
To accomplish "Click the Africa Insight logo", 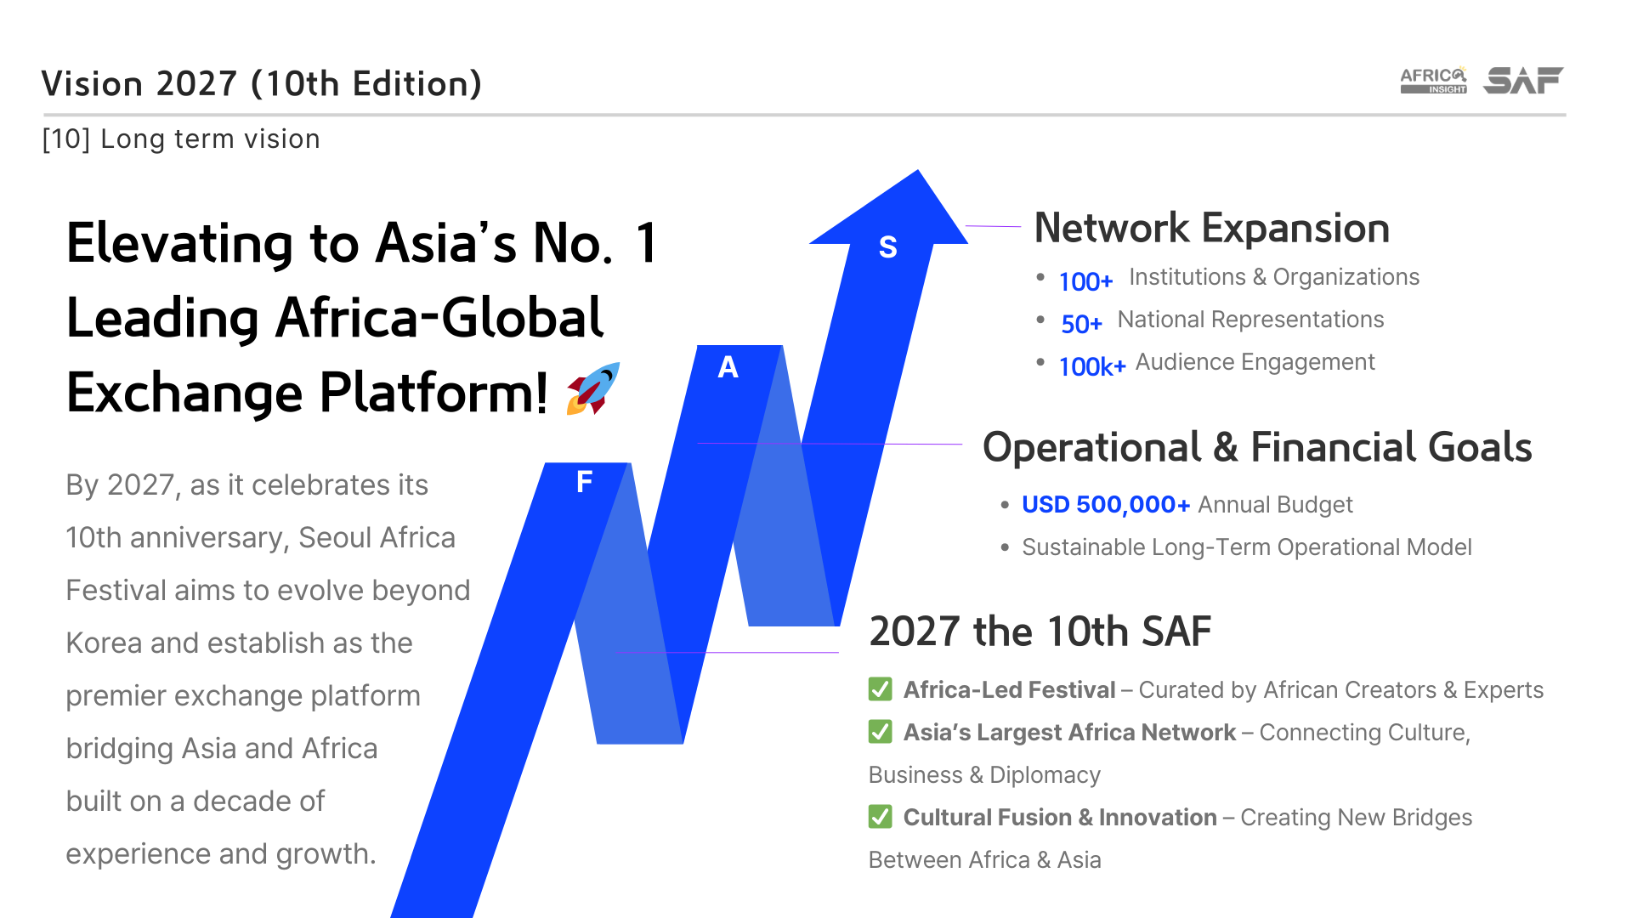I will tap(1433, 80).
